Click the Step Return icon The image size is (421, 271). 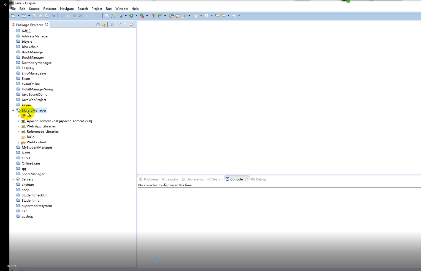click(99, 16)
